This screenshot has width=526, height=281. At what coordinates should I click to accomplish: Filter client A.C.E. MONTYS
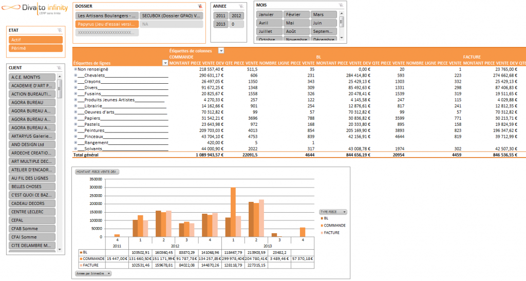(32, 77)
